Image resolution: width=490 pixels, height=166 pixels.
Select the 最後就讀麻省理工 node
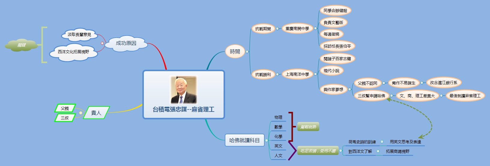point(465,96)
